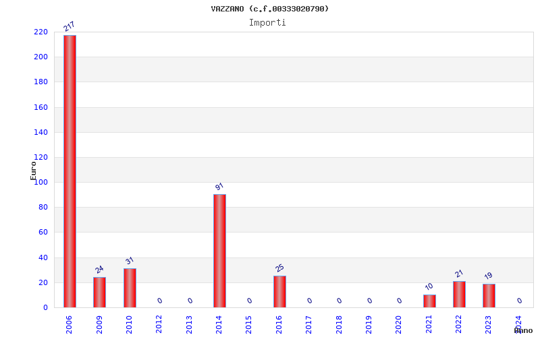Click the x-axis year label 2012
540x337 pixels.
click(x=159, y=325)
